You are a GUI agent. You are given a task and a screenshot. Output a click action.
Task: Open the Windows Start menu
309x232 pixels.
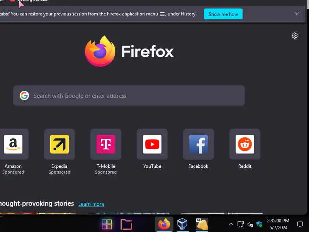(x=107, y=224)
